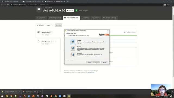Open the History tab
Screen dimensions: 174x98
96,18
